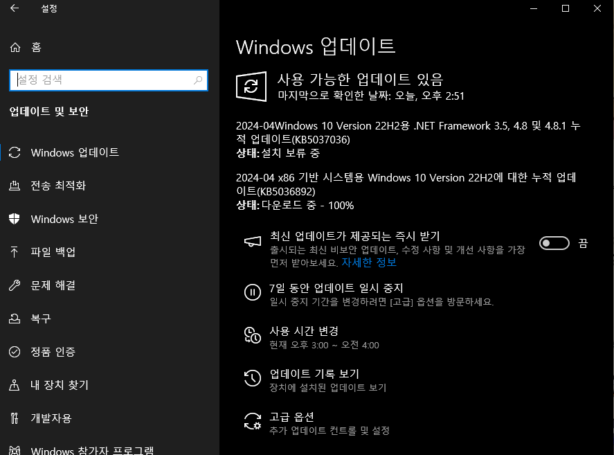This screenshot has width=614, height=455.
Task: Click 사용 가능한 업데이트 있음 heading
Action: [x=360, y=80]
